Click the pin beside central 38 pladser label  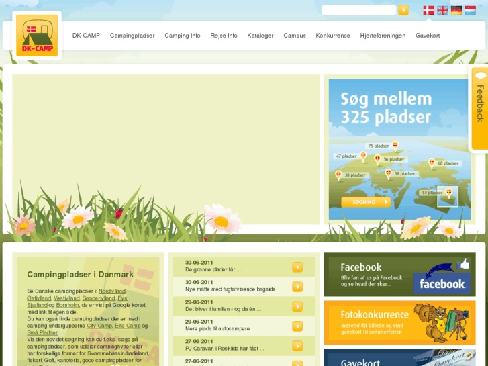point(388,173)
